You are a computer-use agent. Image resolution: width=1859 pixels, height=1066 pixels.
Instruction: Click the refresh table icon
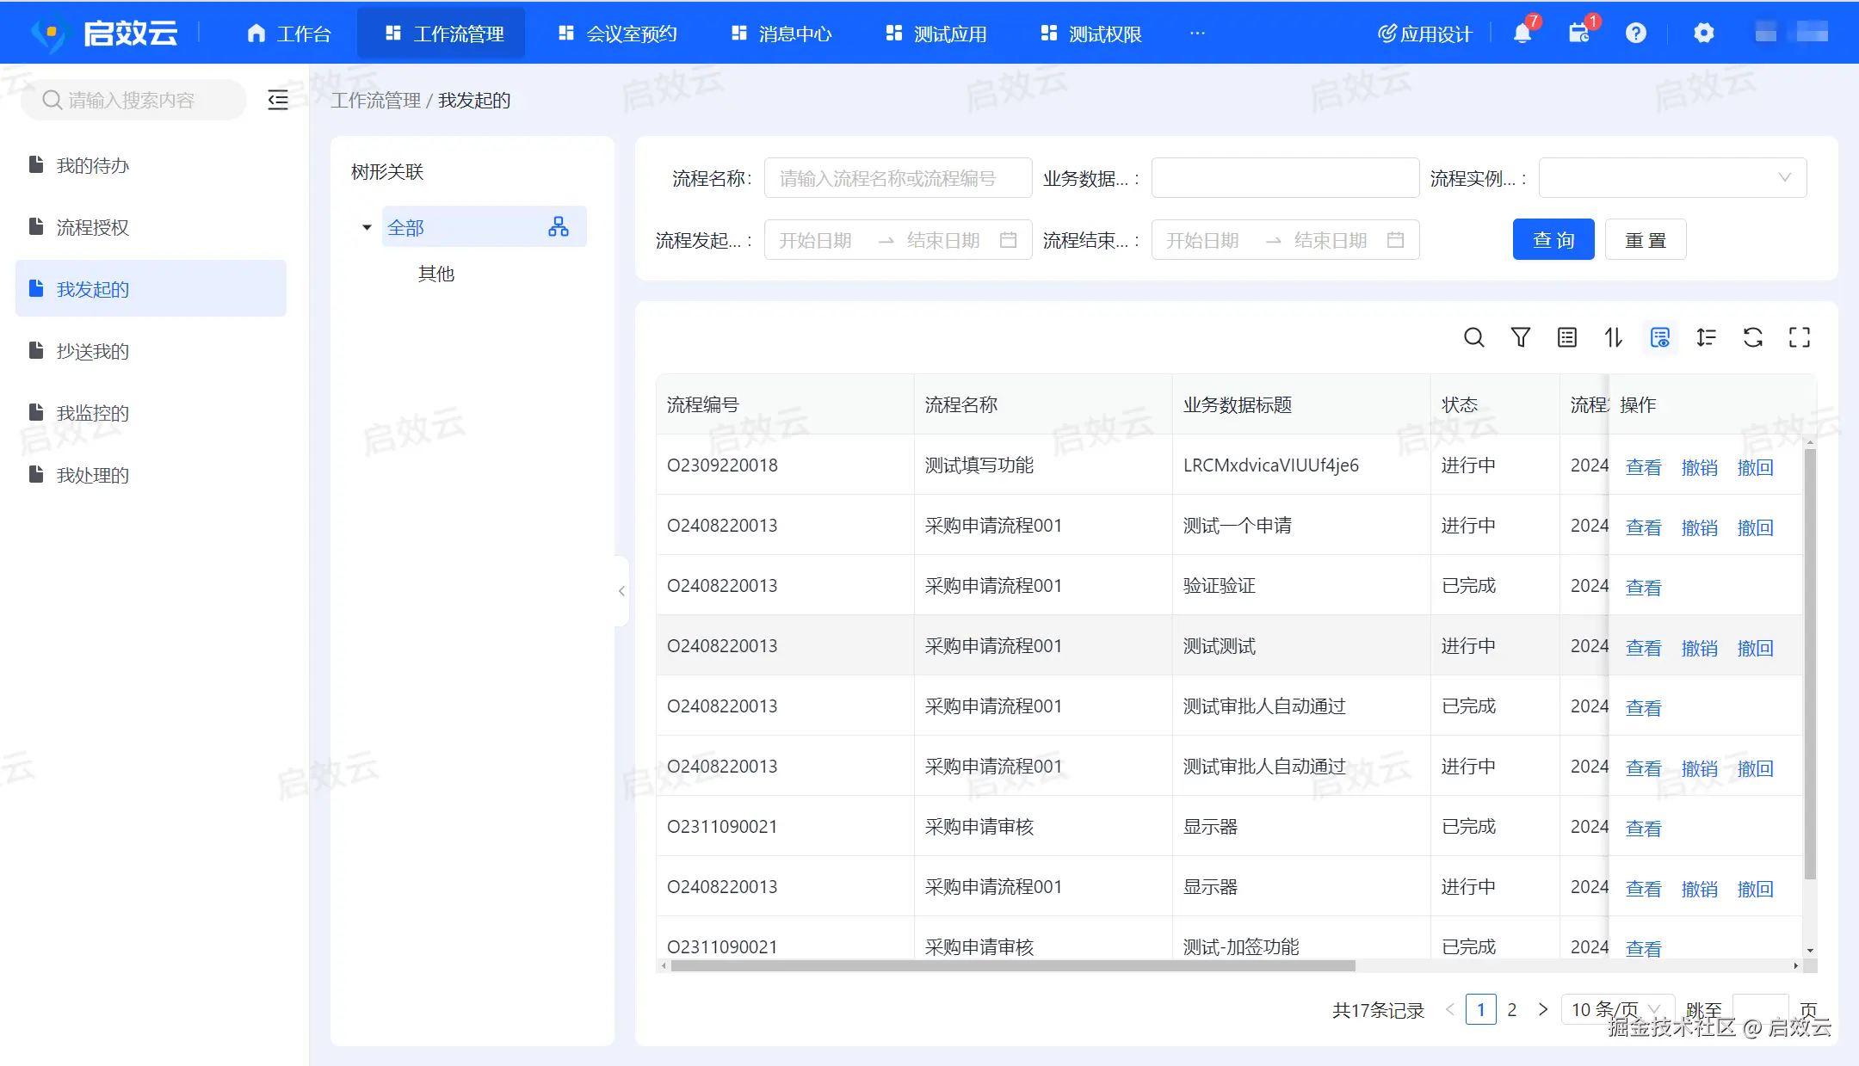[x=1752, y=337]
